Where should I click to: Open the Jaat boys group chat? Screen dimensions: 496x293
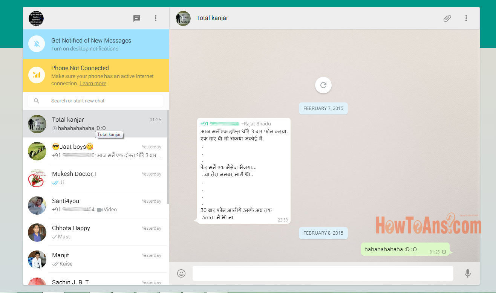tap(95, 151)
